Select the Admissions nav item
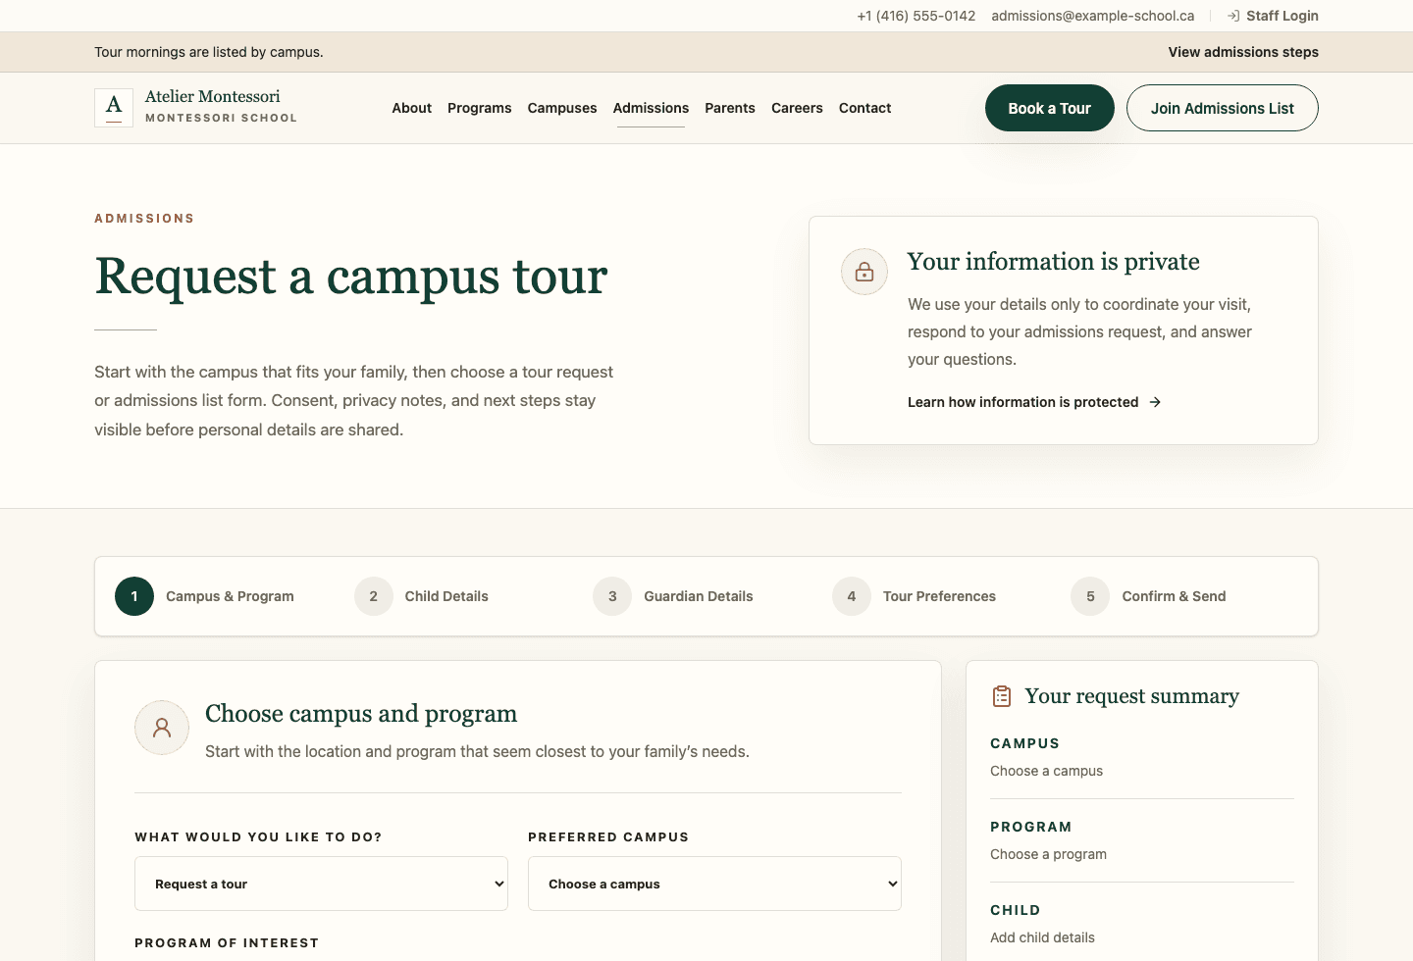This screenshot has width=1413, height=961. [651, 108]
